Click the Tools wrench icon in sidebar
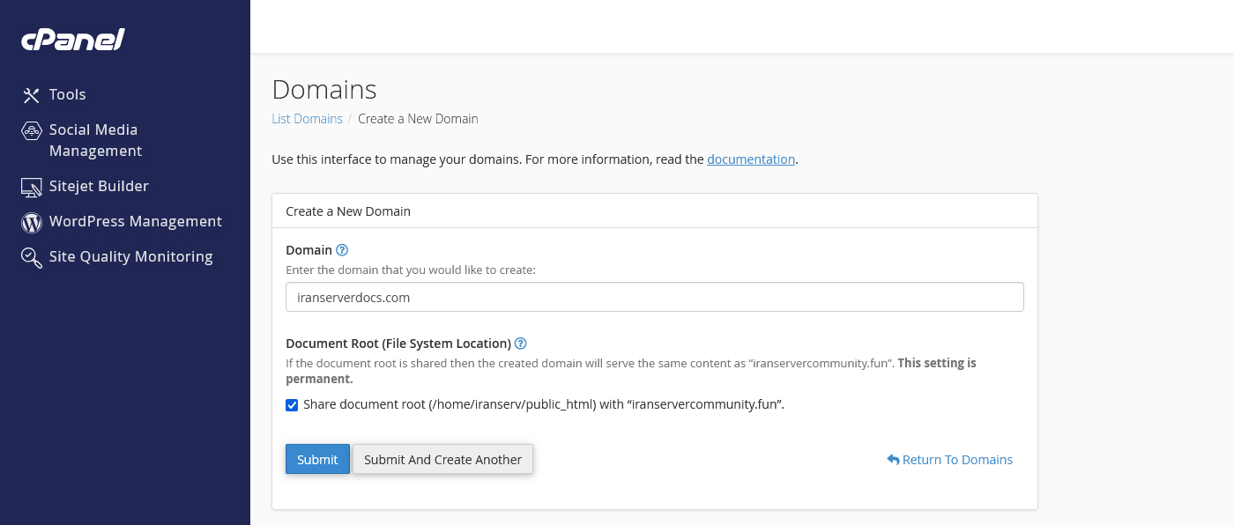 tap(32, 95)
